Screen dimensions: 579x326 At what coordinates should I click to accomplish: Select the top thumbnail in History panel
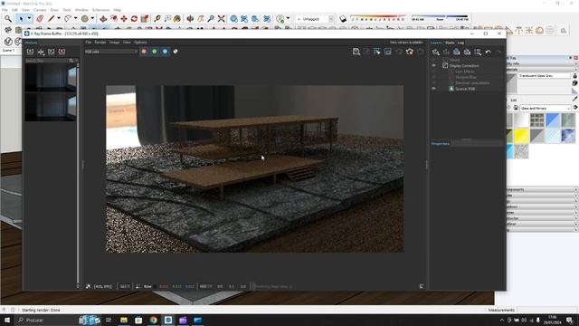pyautogui.click(x=51, y=78)
